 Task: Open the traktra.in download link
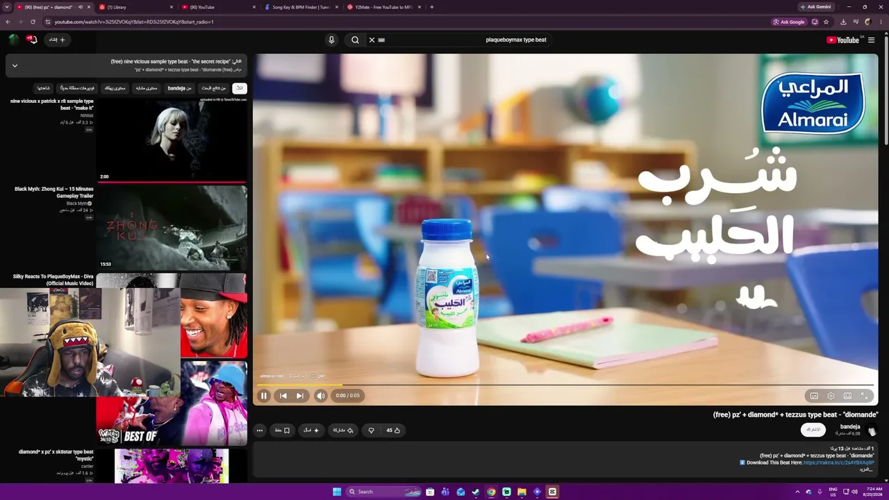pos(838,462)
